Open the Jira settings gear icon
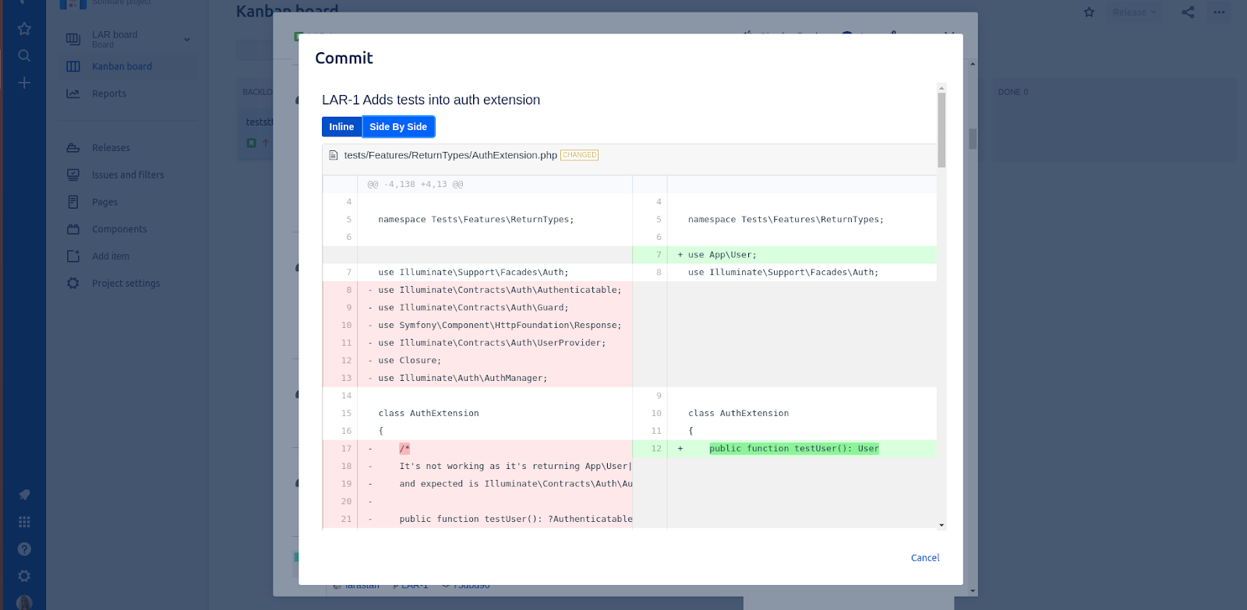Viewport: 1247px width, 610px height. click(x=24, y=577)
